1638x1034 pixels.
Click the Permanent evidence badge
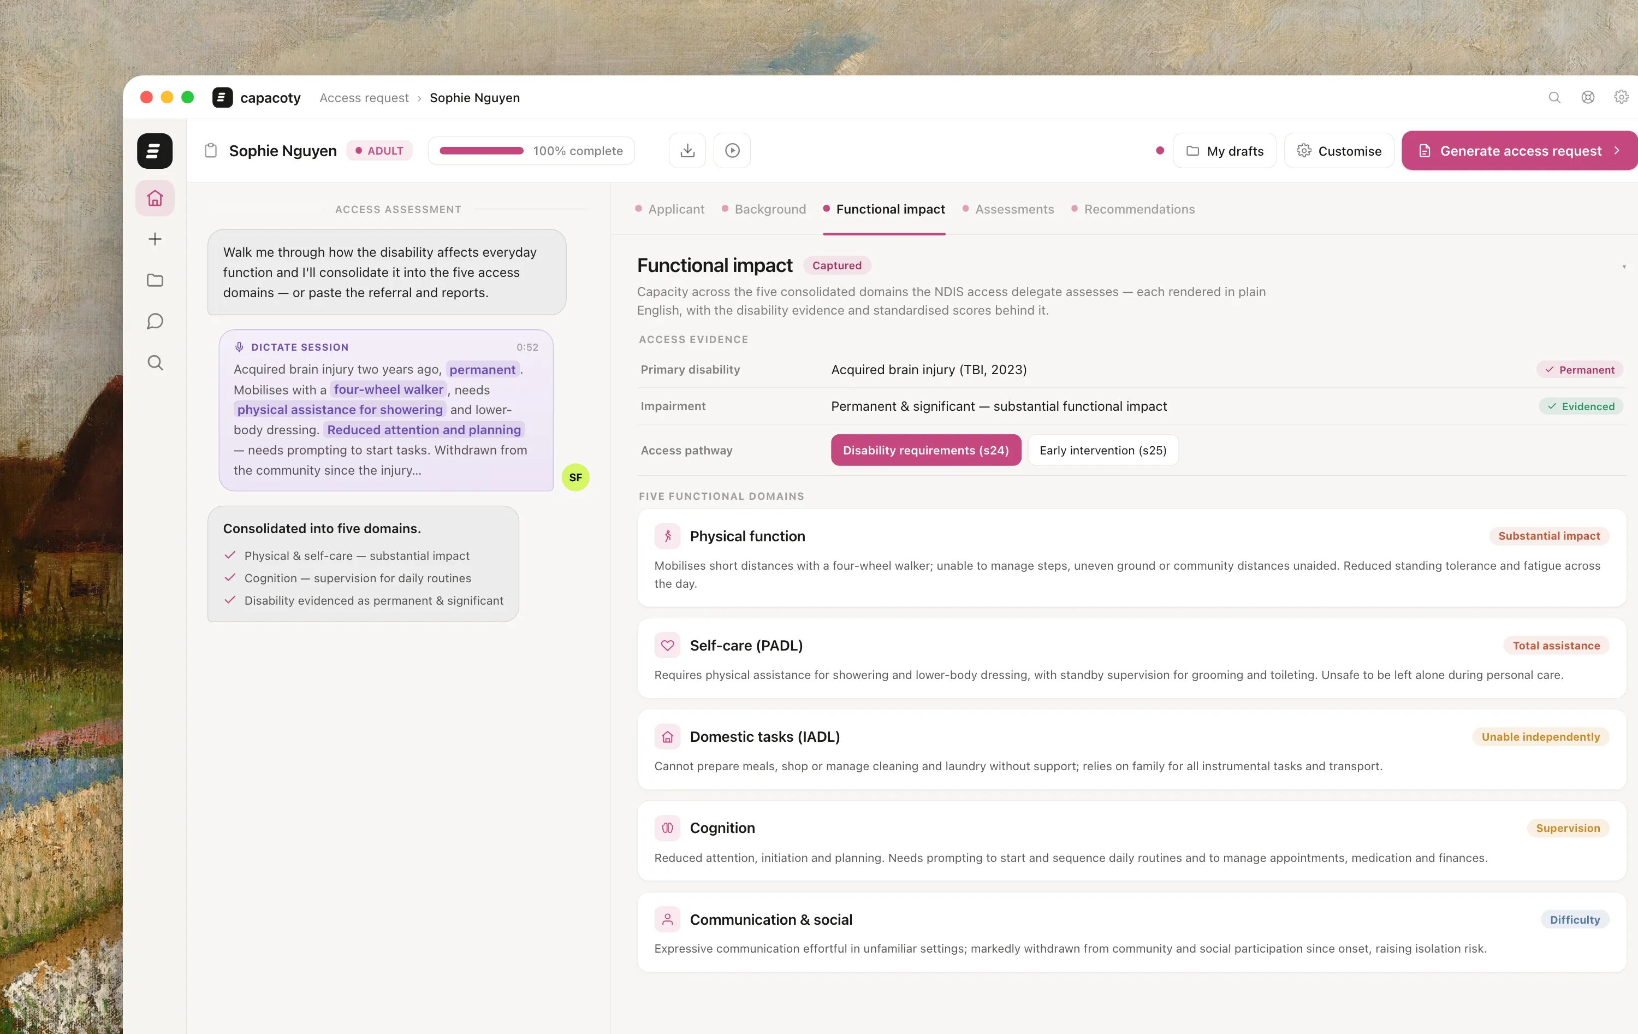tap(1580, 370)
